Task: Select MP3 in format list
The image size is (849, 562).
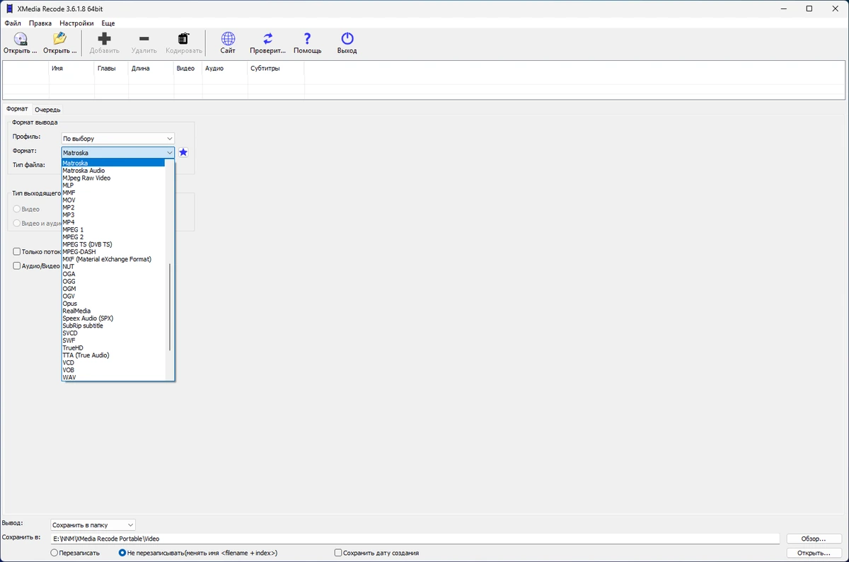Action: [x=113, y=214]
